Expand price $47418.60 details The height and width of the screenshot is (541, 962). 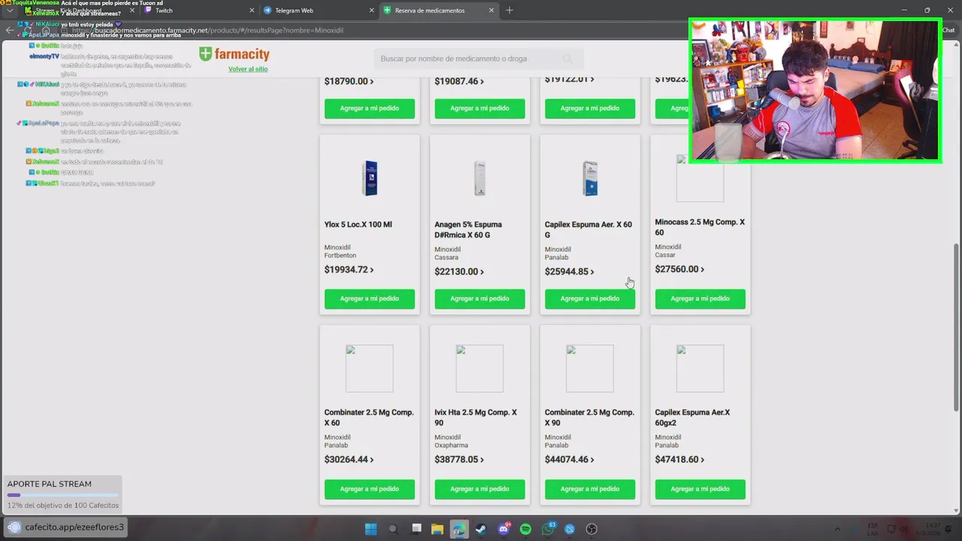[x=679, y=460]
